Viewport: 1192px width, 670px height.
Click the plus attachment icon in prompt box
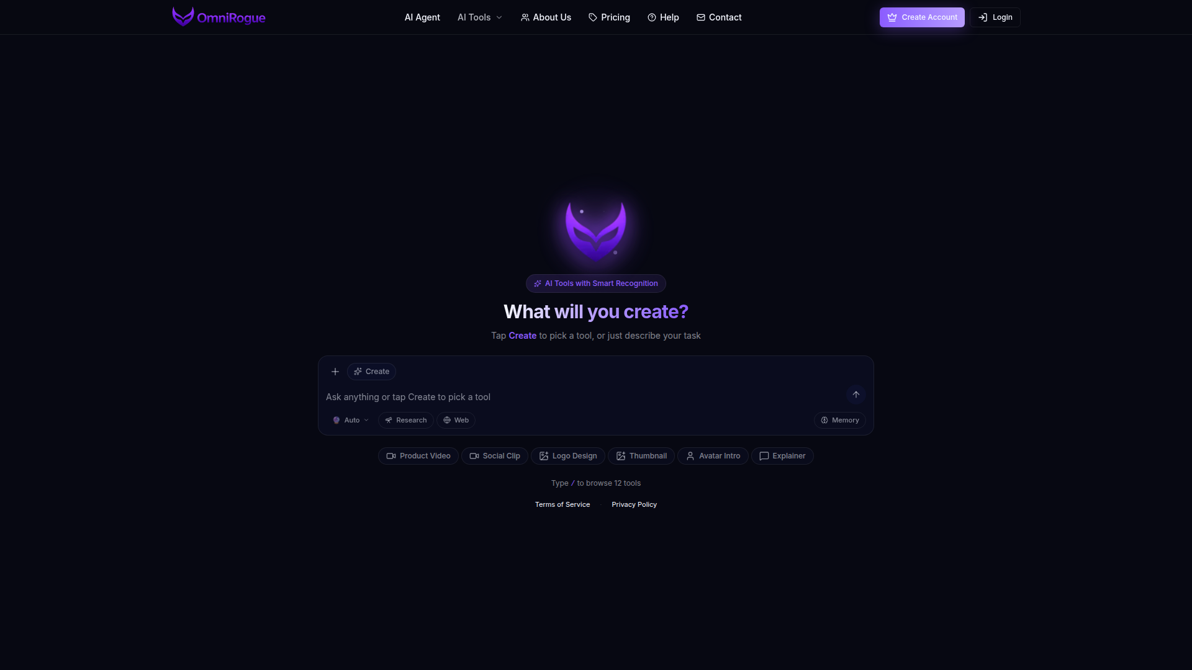(x=335, y=372)
